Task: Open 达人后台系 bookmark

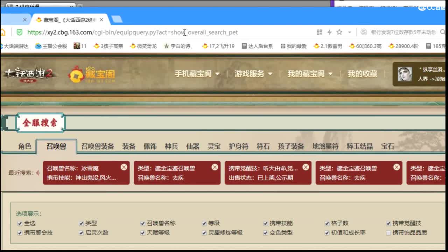Action: pyautogui.click(x=257, y=46)
